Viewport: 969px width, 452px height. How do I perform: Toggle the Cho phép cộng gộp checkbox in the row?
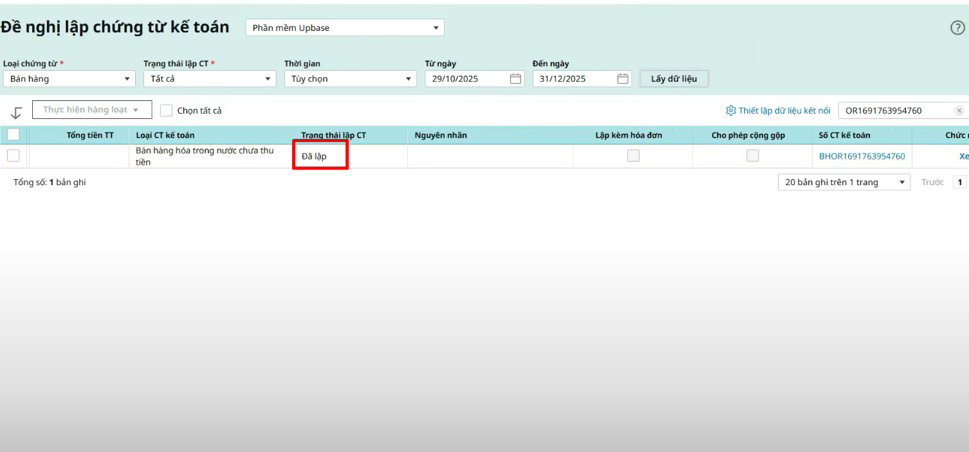[752, 156]
